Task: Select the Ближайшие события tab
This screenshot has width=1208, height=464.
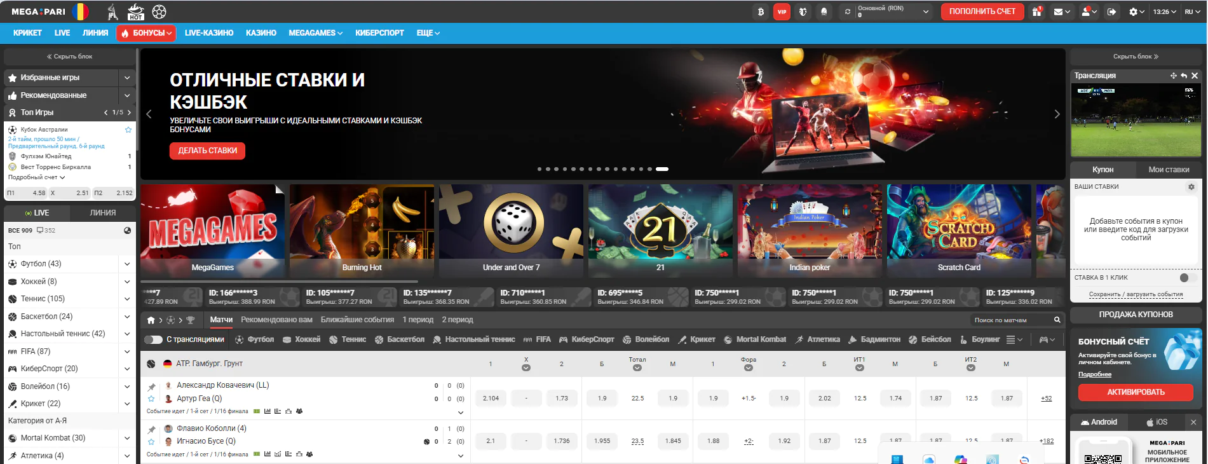Action: click(x=357, y=320)
